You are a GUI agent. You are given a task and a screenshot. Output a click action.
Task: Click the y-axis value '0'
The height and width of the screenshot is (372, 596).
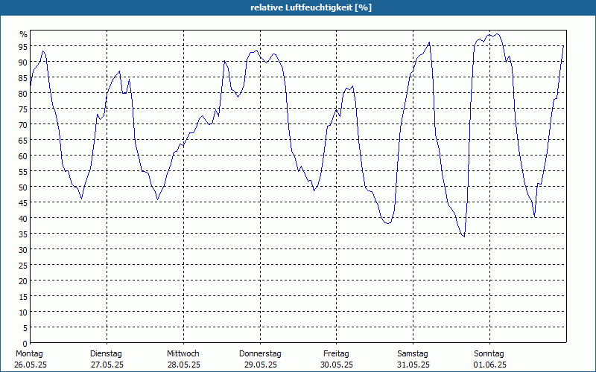25,344
